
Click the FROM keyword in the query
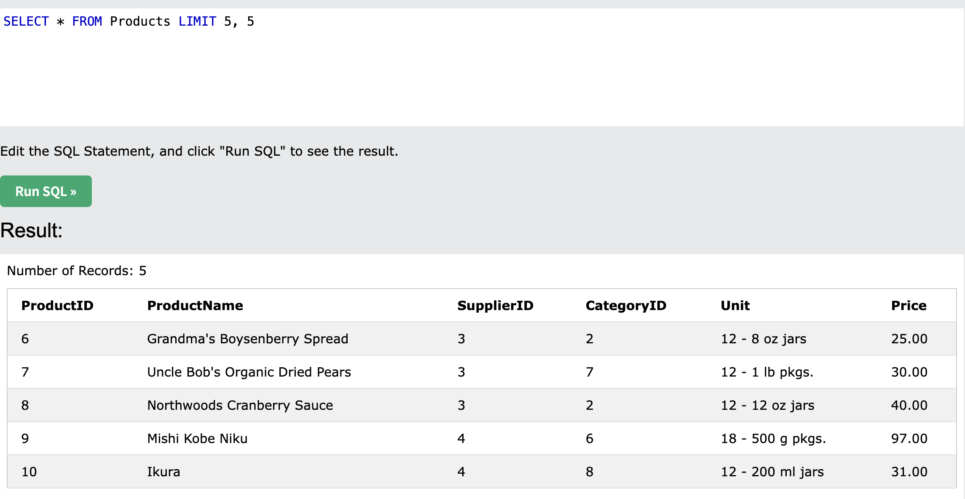click(x=87, y=21)
